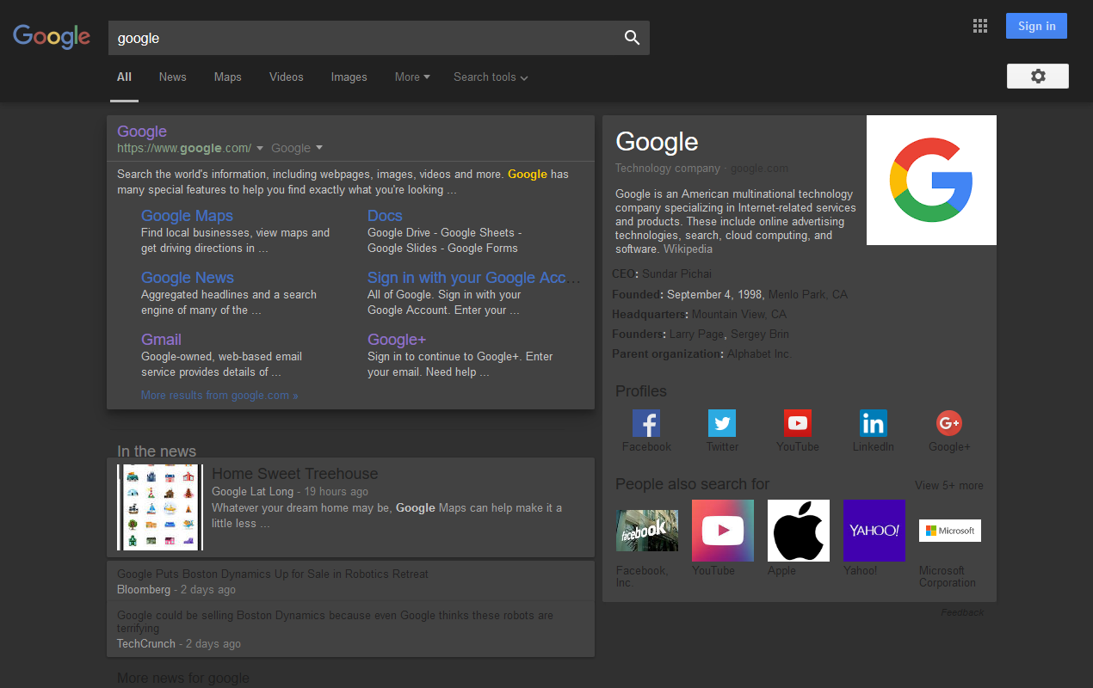The image size is (1093, 688).
Task: Select the Apple logo thumbnail
Action: (799, 531)
